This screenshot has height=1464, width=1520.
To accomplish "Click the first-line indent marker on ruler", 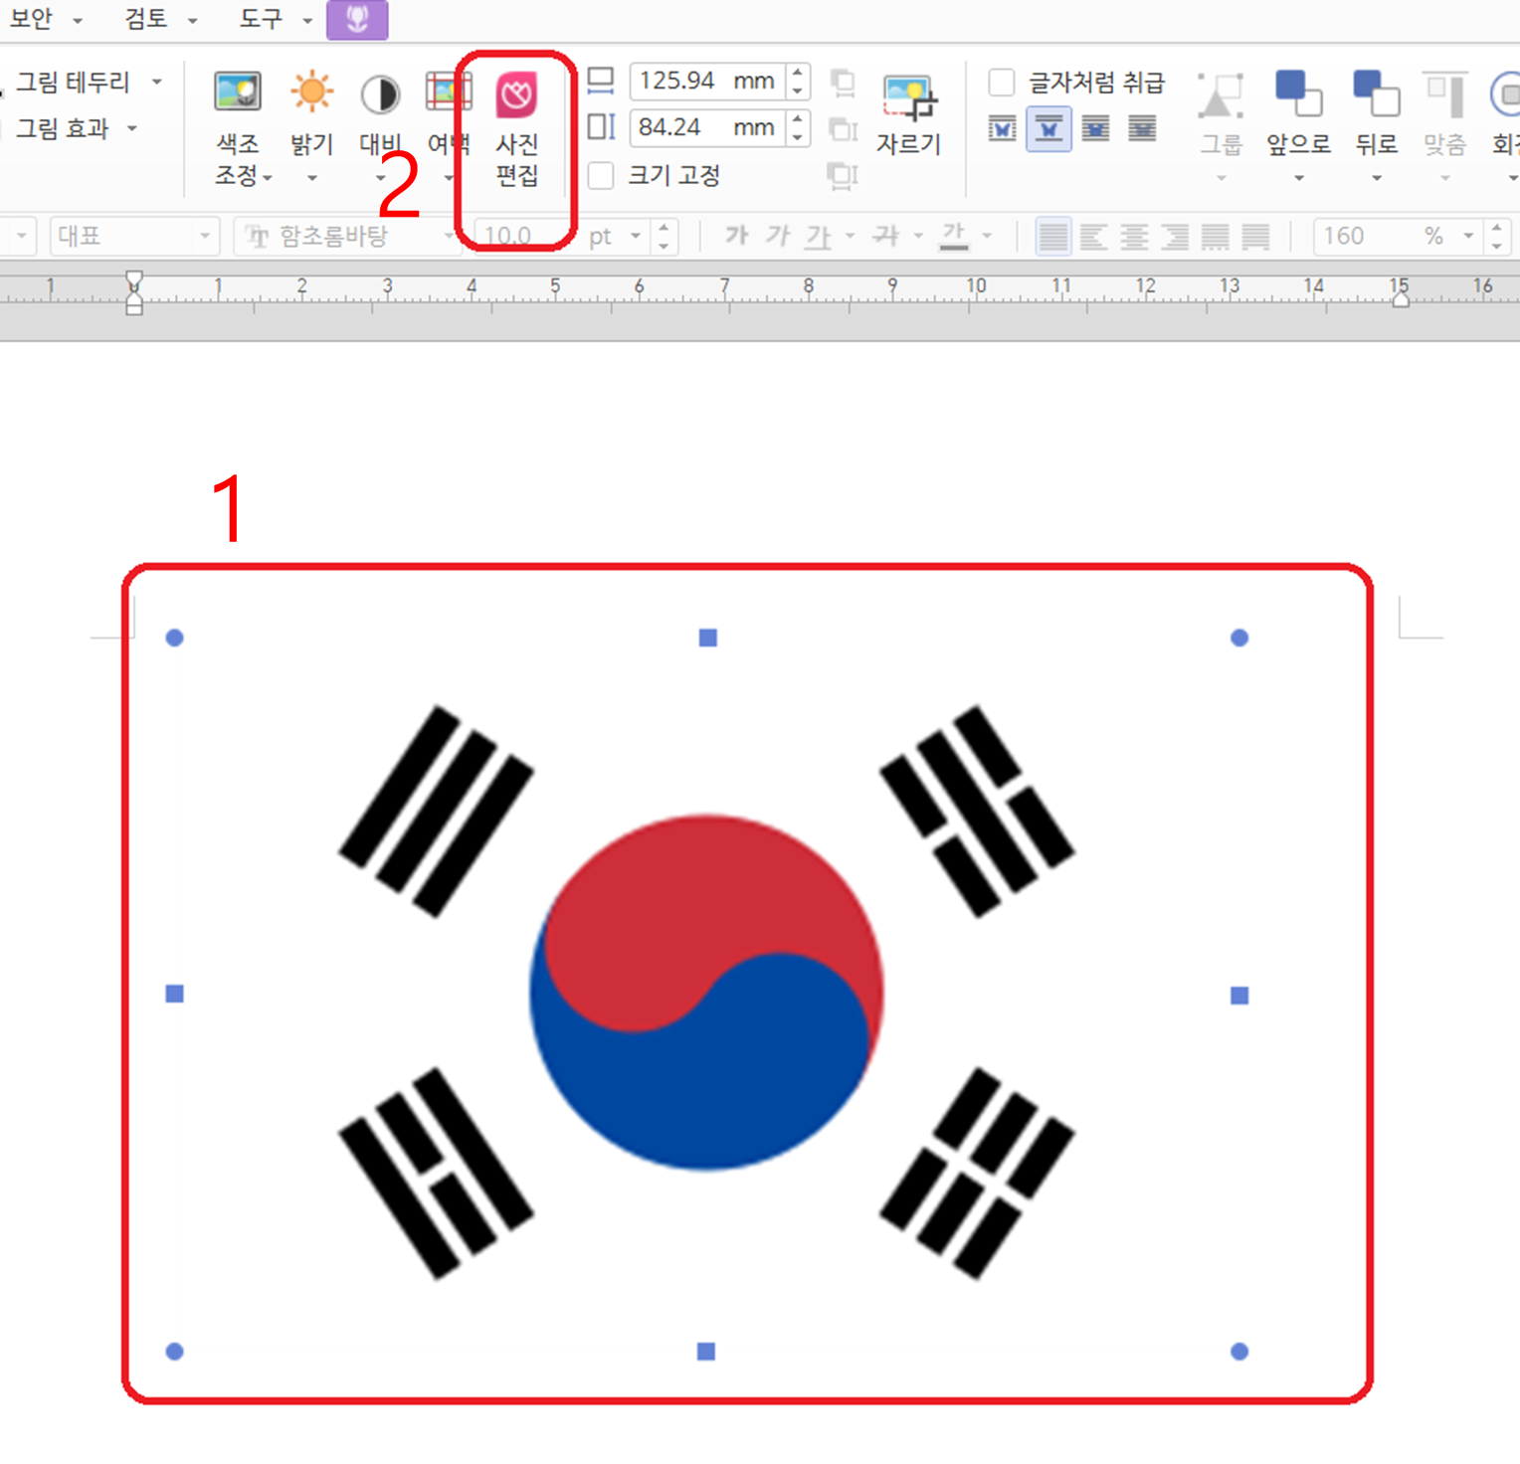I will [x=134, y=278].
